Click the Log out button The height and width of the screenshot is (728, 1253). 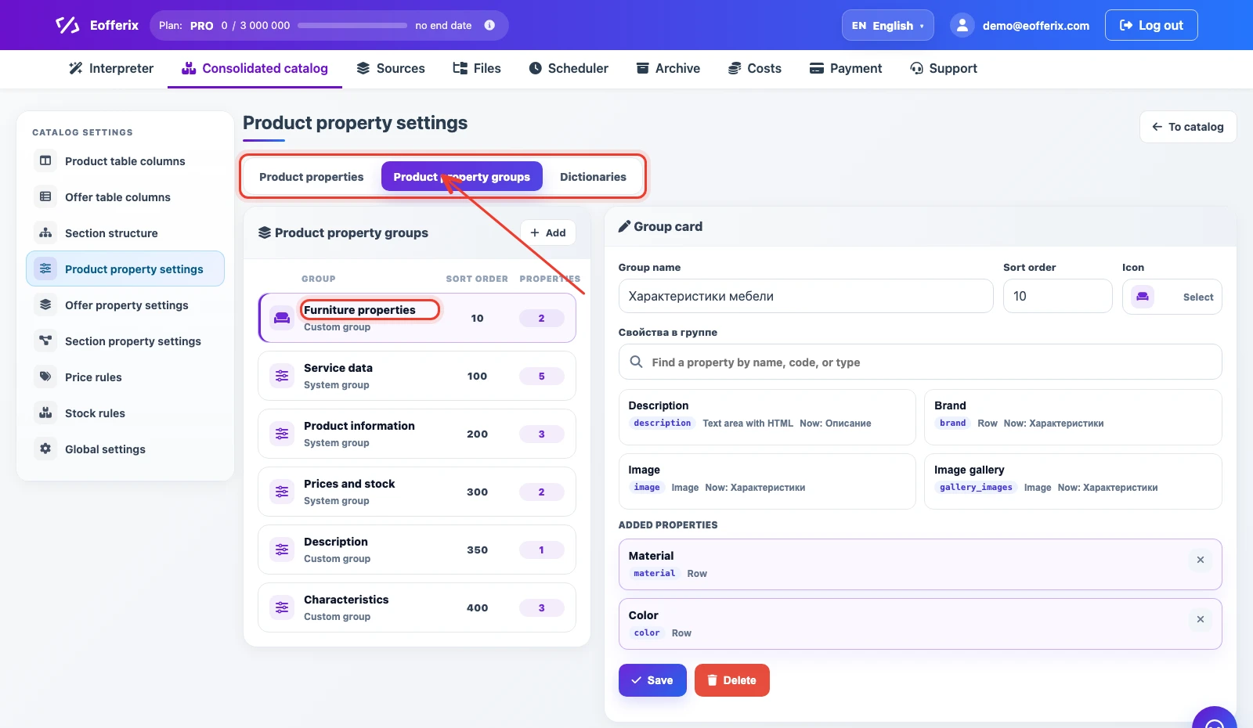(1151, 25)
